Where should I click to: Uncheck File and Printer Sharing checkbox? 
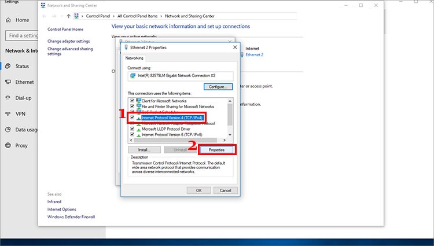[133, 107]
